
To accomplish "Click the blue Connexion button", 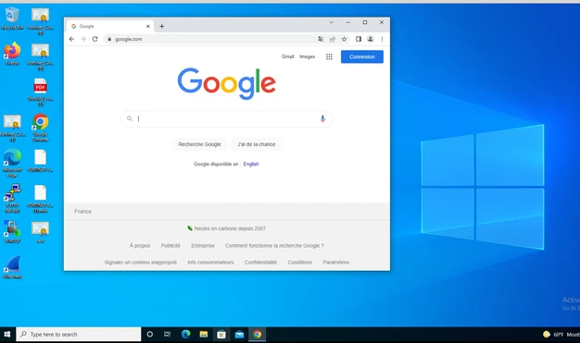I will pyautogui.click(x=362, y=57).
